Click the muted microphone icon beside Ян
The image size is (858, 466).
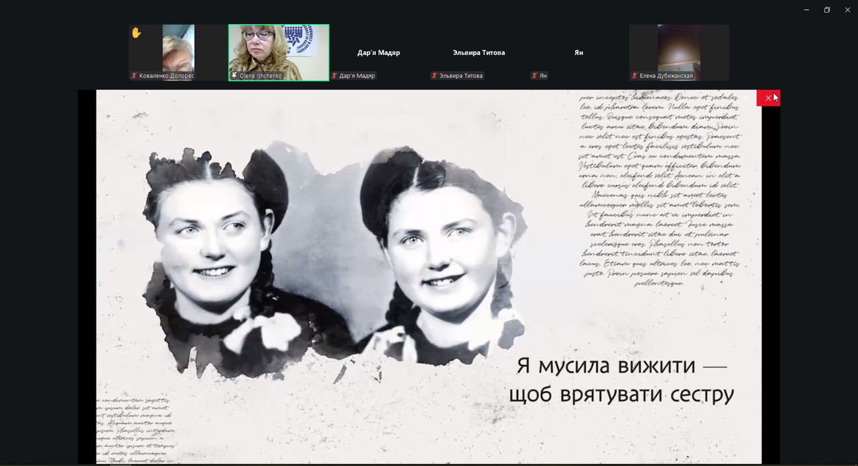534,76
